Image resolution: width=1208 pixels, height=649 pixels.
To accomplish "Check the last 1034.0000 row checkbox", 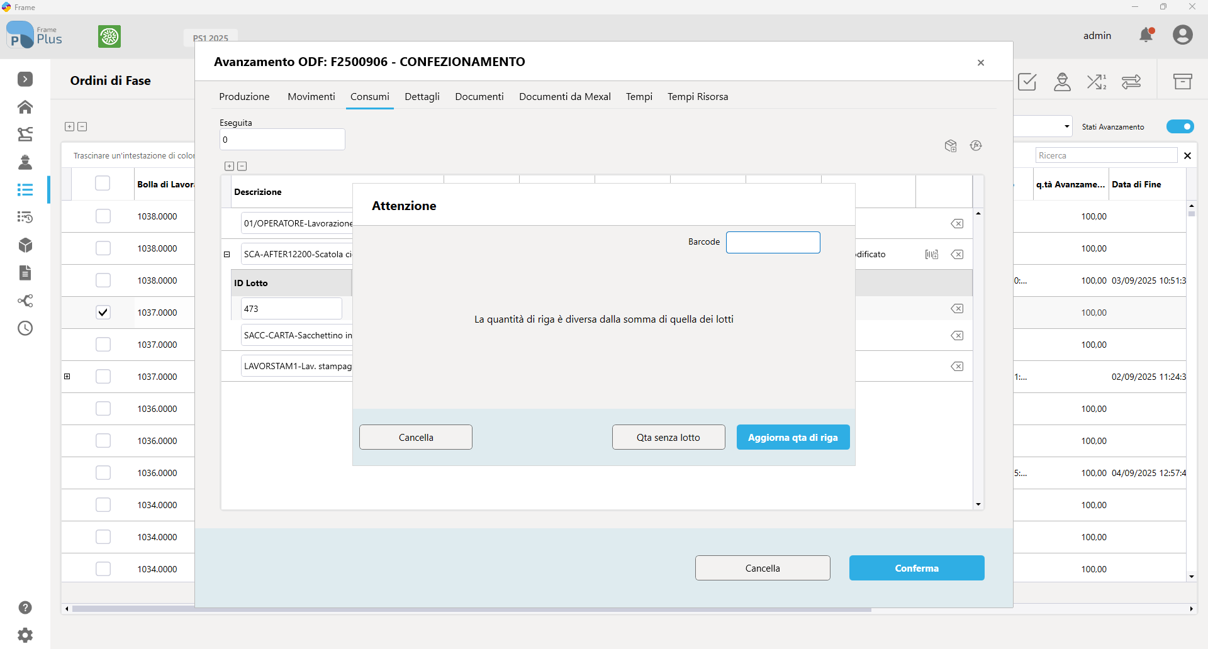I will (x=103, y=569).
